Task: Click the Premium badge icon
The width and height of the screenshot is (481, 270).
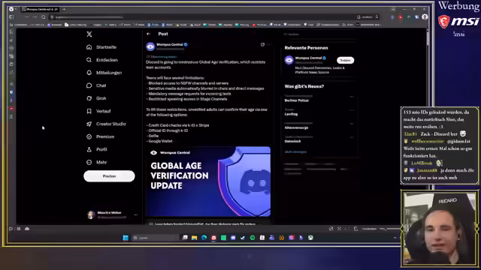Action: click(89, 136)
